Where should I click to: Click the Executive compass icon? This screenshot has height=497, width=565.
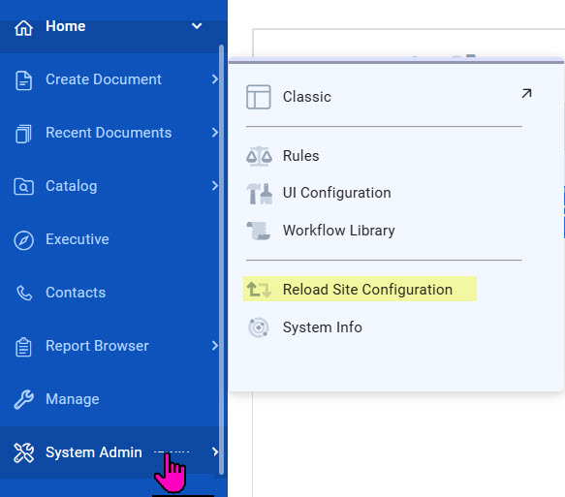(x=24, y=240)
